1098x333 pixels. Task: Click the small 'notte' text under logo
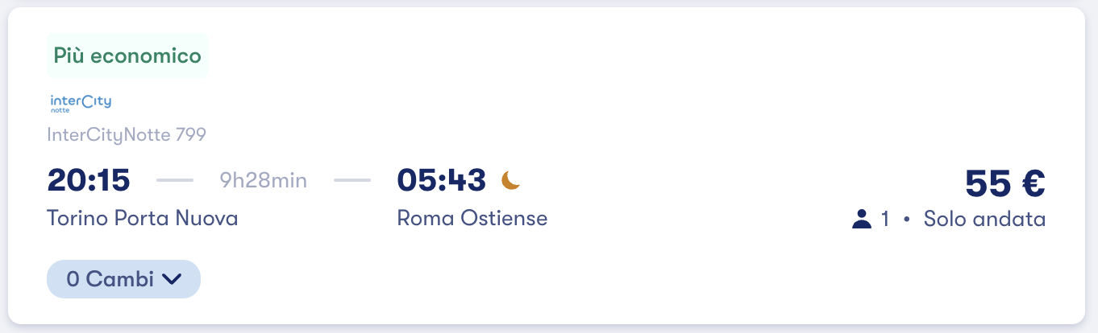[x=60, y=111]
